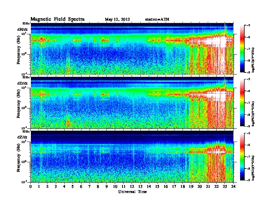
Task: Click the "Magnetic Field Spectra" plot title
Action: (x=58, y=19)
